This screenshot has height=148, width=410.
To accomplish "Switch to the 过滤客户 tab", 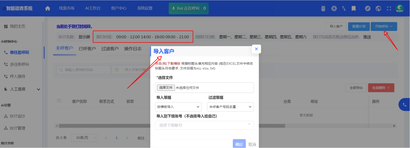I will 110,49.
